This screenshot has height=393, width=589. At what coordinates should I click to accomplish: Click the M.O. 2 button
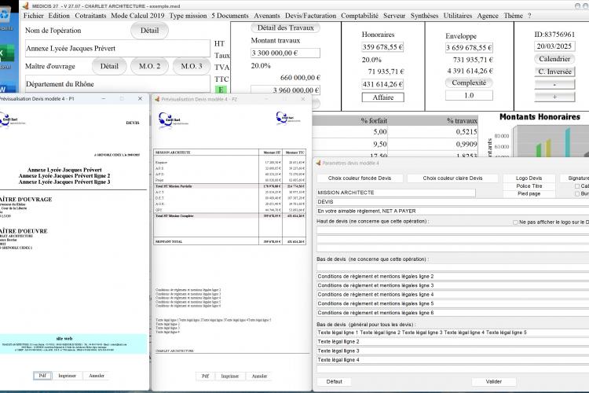(149, 66)
